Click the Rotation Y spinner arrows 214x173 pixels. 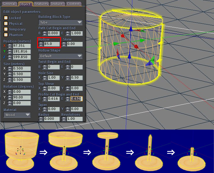coord(9,98)
